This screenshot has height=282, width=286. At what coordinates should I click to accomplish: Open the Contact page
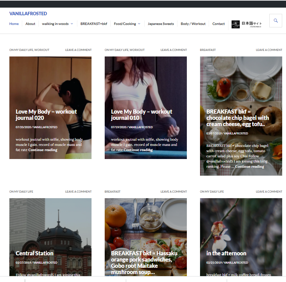[218, 24]
